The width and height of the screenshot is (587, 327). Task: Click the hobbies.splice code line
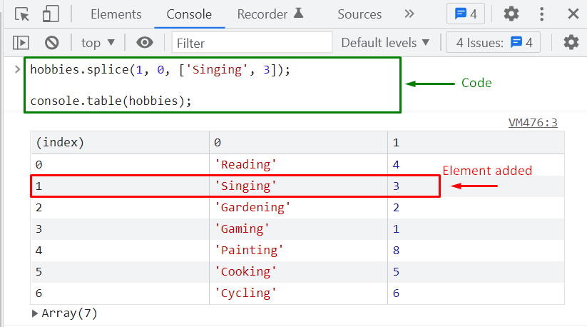160,70
